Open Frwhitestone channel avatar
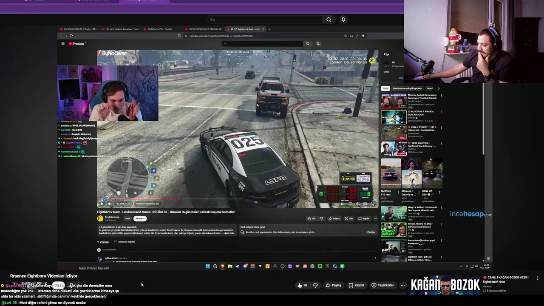544x306 pixels. (x=100, y=218)
